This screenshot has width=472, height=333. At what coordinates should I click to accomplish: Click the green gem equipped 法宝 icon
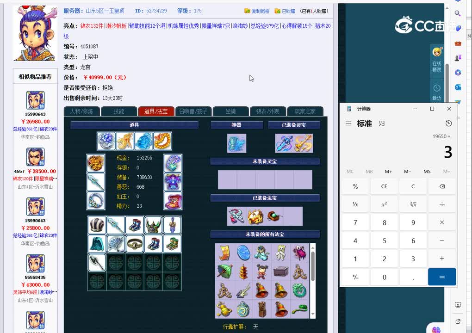[274, 216]
